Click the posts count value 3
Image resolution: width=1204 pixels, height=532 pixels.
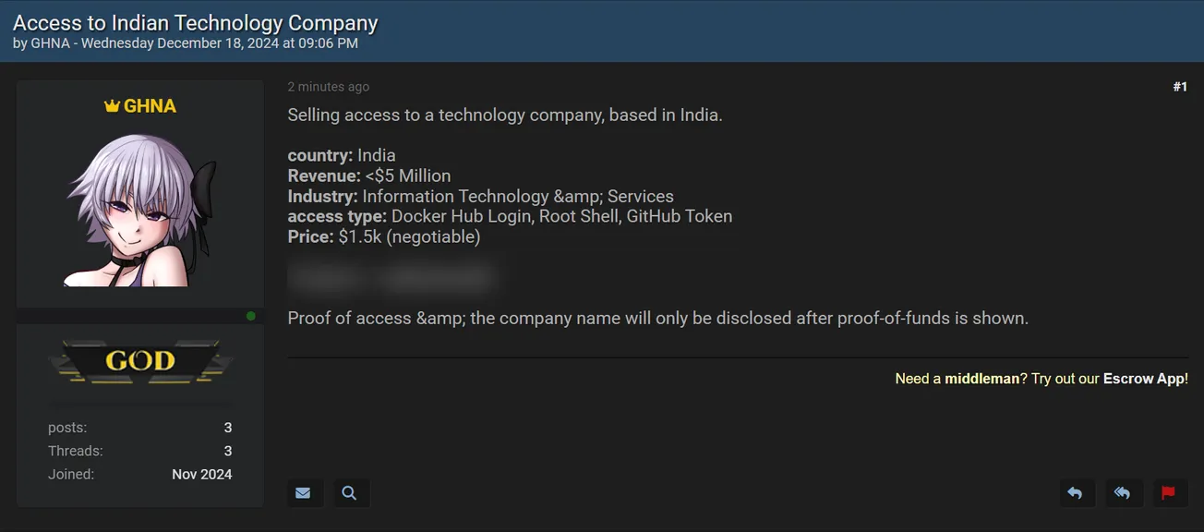[x=228, y=427]
